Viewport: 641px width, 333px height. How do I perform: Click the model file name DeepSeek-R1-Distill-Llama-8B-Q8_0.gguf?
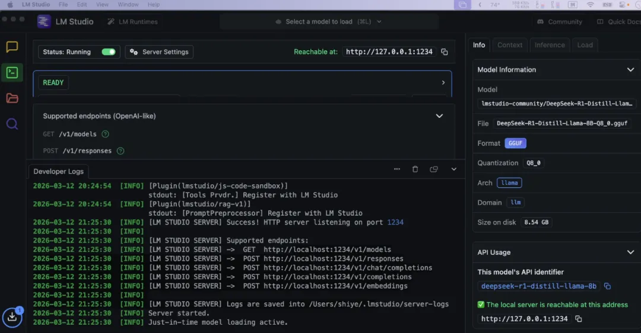[x=561, y=123]
